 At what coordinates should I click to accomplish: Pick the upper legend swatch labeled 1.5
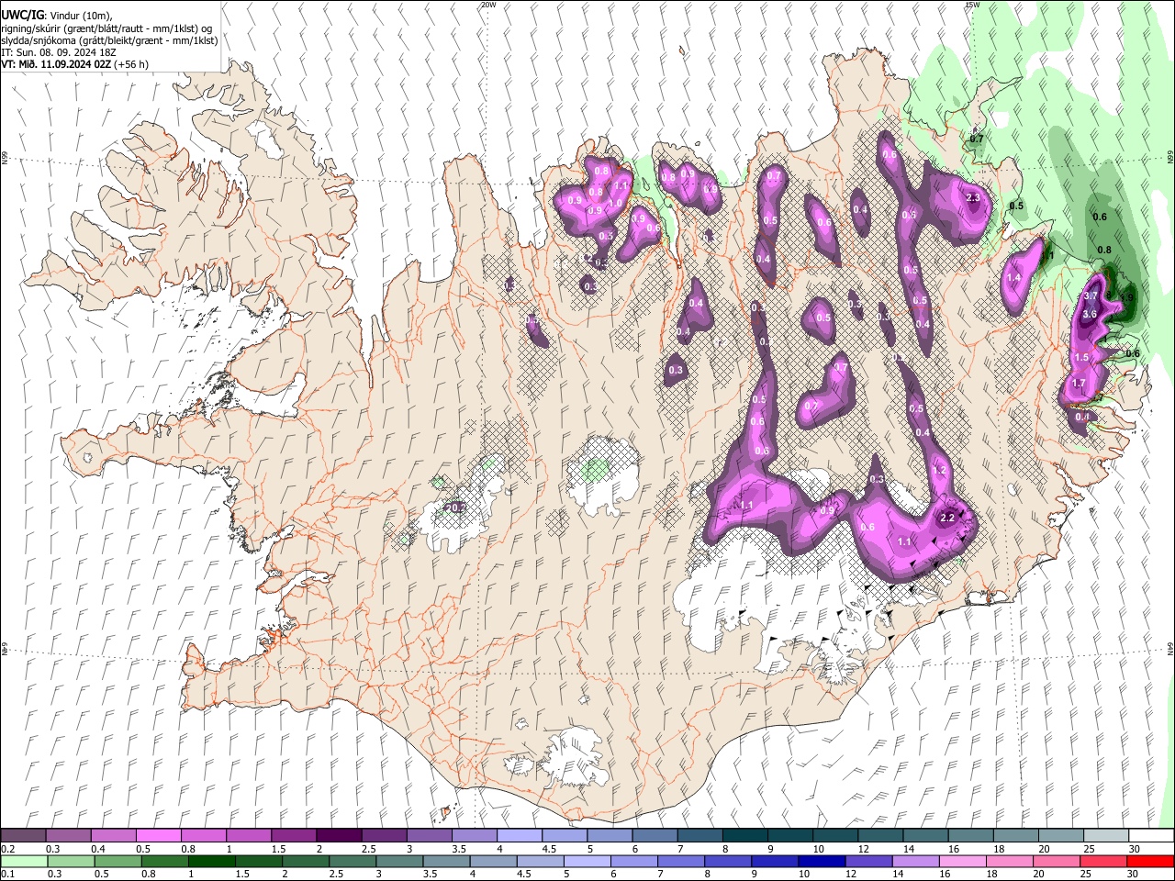294,836
